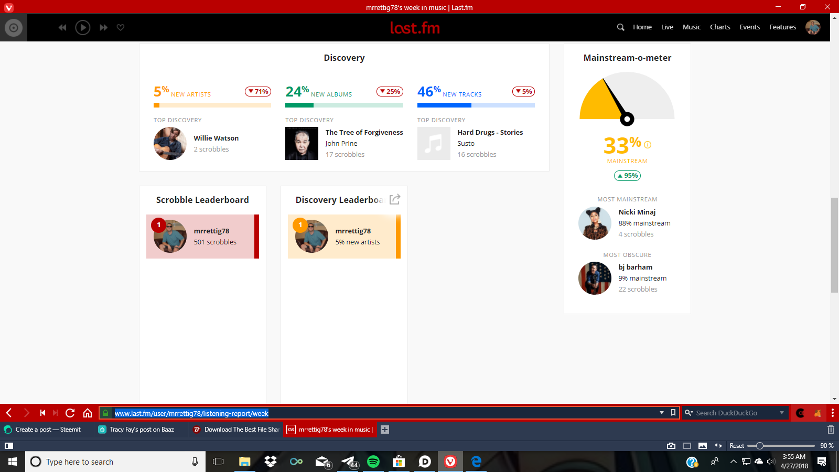Screen dimensions: 839x472
Task: Open Spotify from the taskbar
Action: (373, 462)
